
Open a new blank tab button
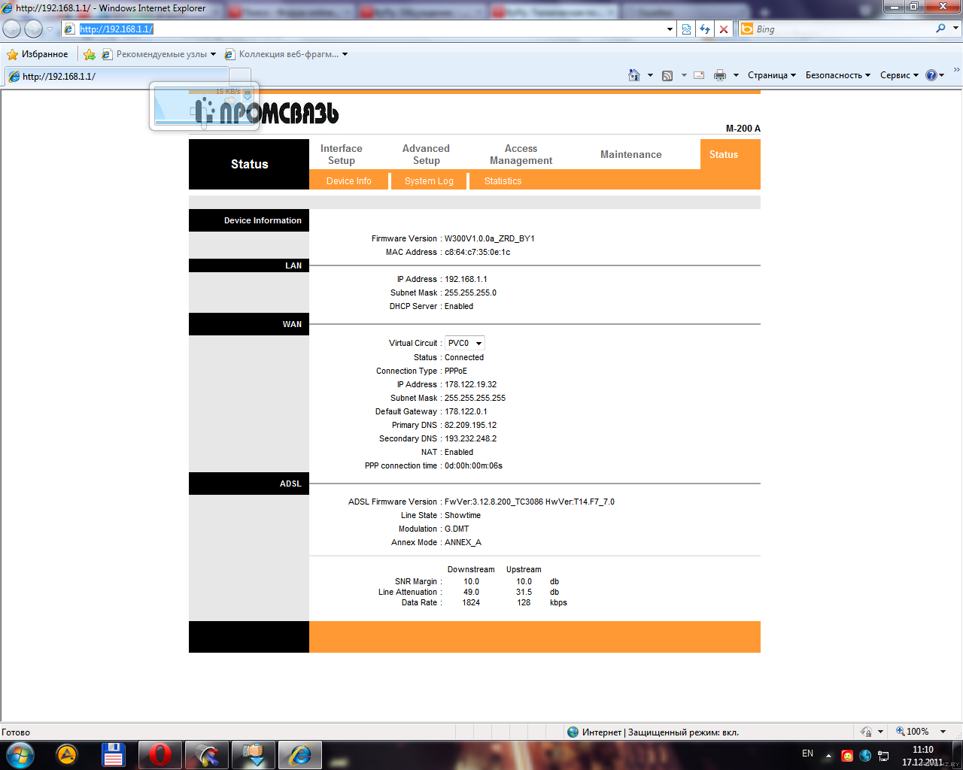coord(240,76)
